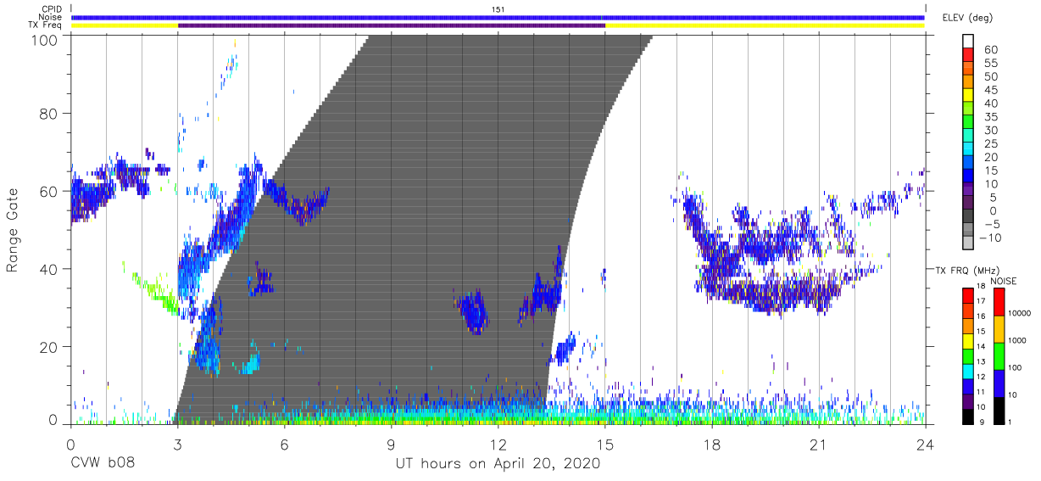The image size is (1041, 481).
Task: Click the 15 hour tick on UT axis
Action: 605,443
